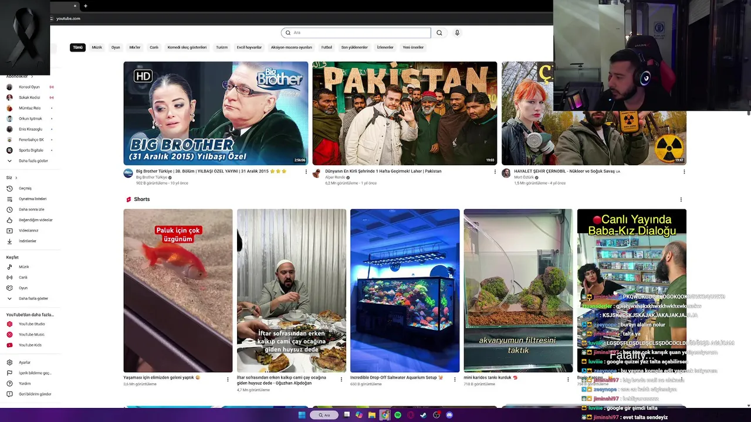Open Konsol Oyun channel subscription
Screen dimensions: 751x422
point(29,87)
